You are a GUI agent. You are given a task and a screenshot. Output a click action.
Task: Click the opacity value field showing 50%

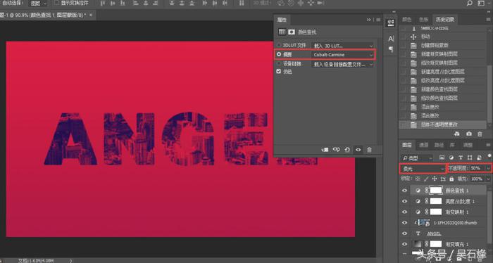[475, 168]
